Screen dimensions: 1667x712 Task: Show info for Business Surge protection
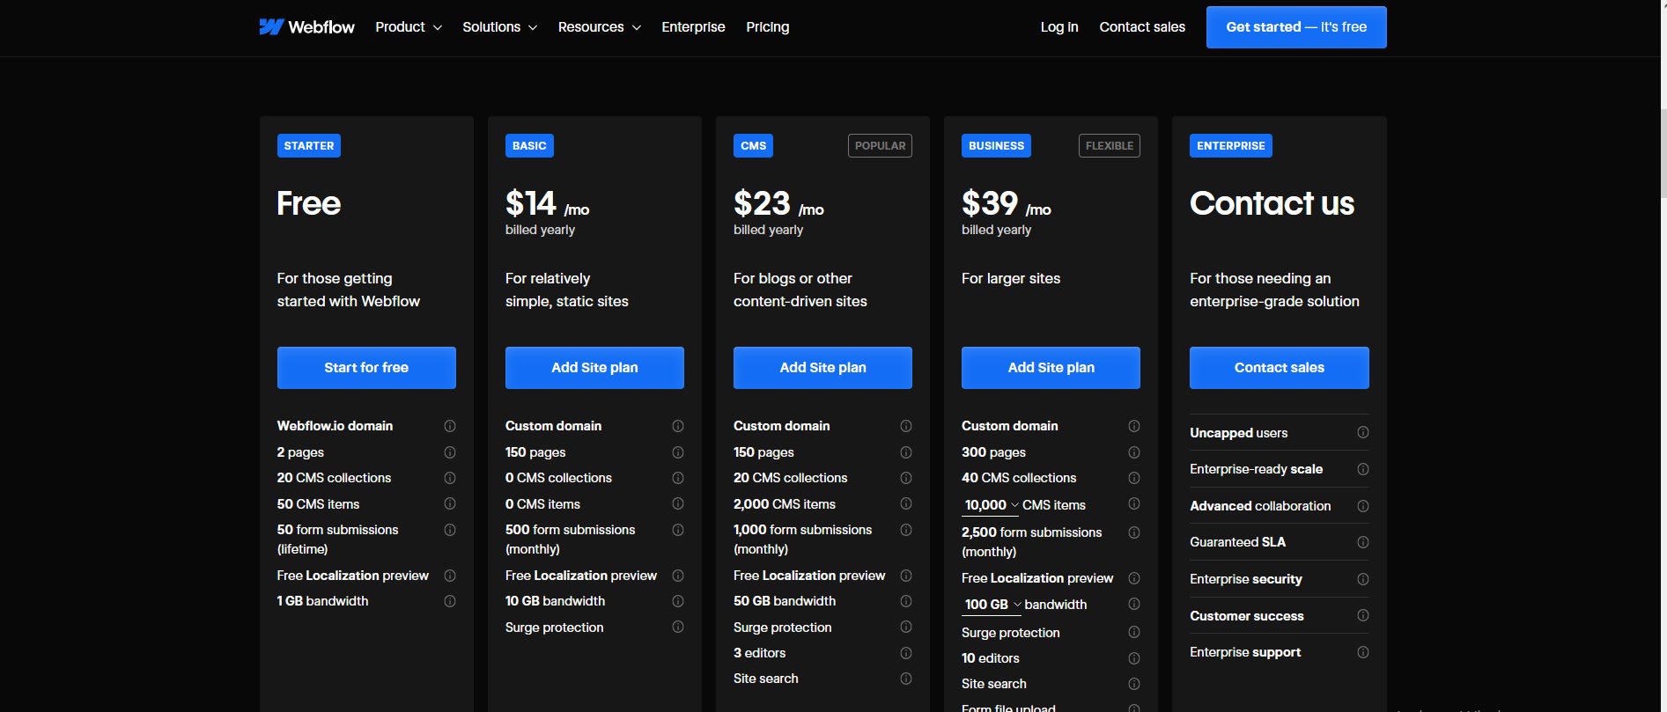click(x=1134, y=632)
